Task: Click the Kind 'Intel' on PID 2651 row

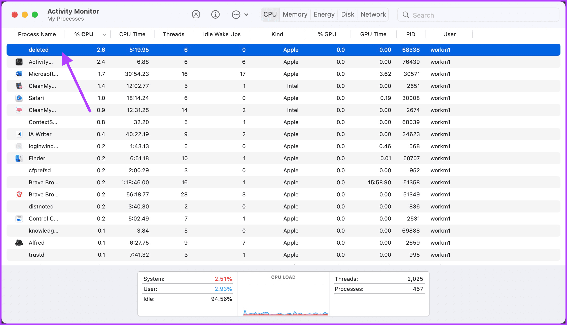Action: 293,86
